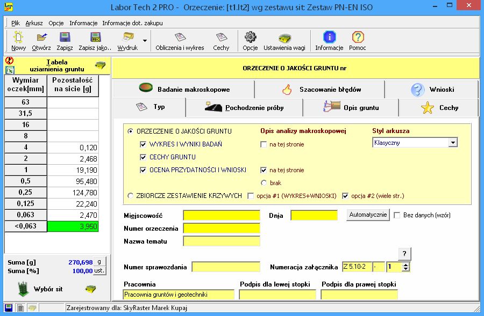This screenshot has width=484, height=316.
Task: Click the Cechy toolbar icon
Action: click(221, 40)
